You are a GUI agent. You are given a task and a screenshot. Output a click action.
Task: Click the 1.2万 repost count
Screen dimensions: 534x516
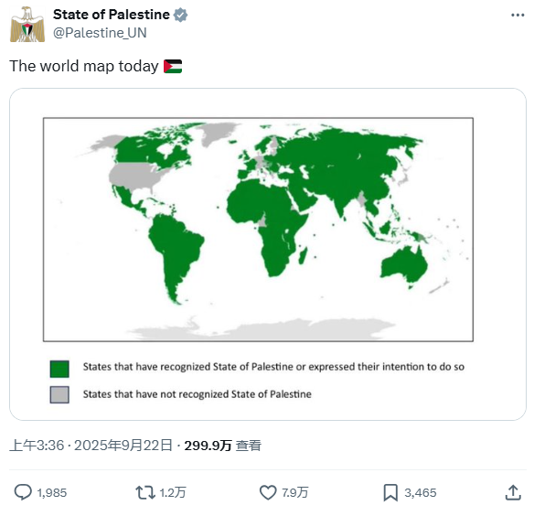pos(173,493)
